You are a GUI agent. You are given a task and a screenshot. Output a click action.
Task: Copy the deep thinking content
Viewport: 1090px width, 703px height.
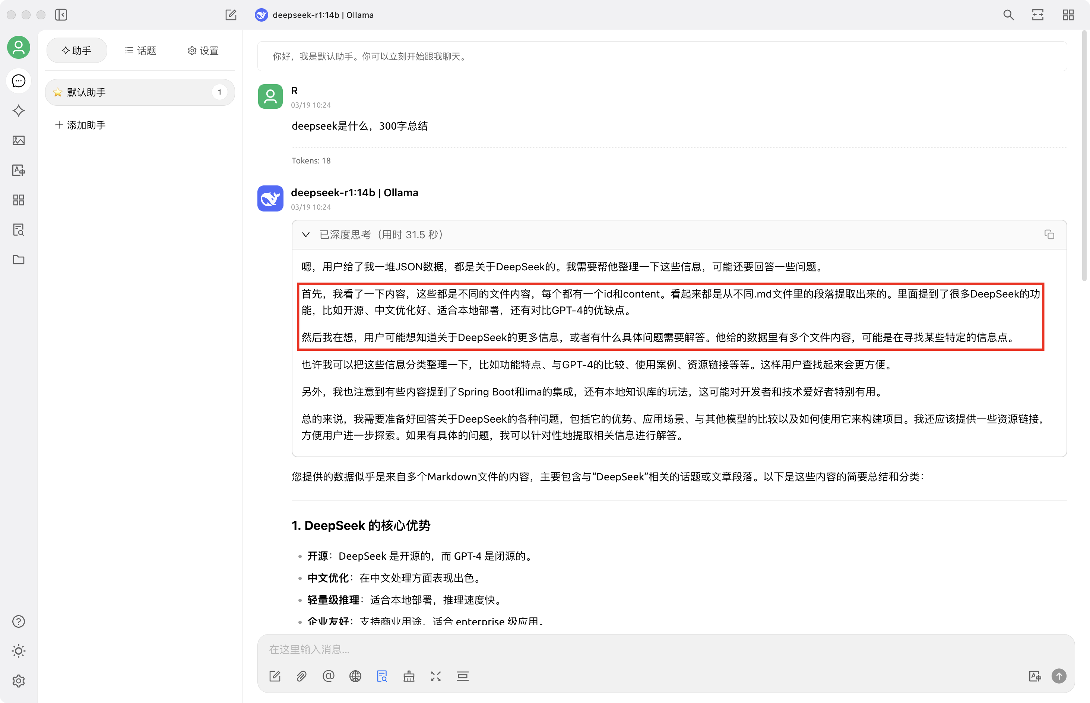tap(1049, 235)
